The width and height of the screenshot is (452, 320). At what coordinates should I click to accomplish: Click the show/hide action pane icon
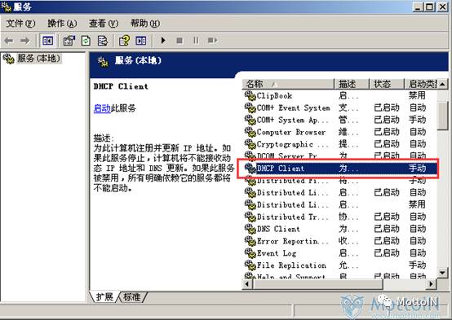[141, 41]
